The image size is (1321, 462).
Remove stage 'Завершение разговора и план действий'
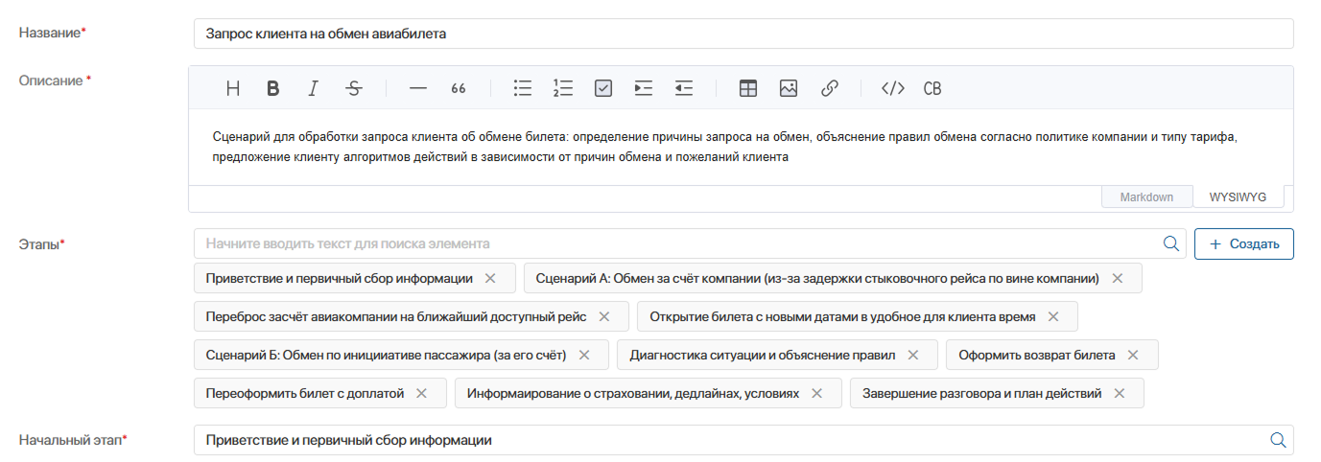(1120, 393)
